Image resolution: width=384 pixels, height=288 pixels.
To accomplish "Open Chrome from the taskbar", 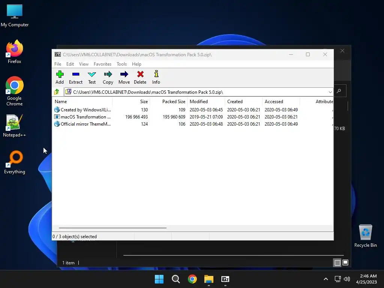I will (192, 279).
